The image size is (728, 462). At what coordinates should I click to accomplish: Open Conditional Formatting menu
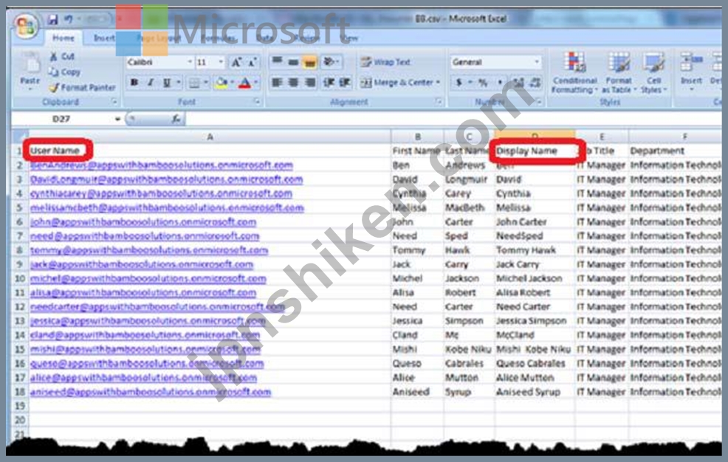(574, 72)
